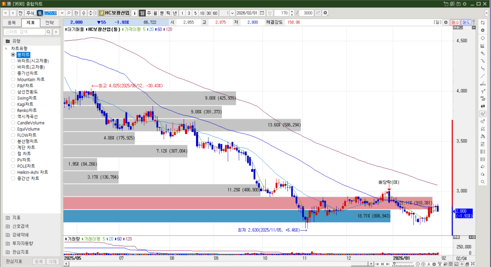This screenshot has height=267, width=491.
Task: Expand the 강세약세 tree section
Action: point(8,234)
